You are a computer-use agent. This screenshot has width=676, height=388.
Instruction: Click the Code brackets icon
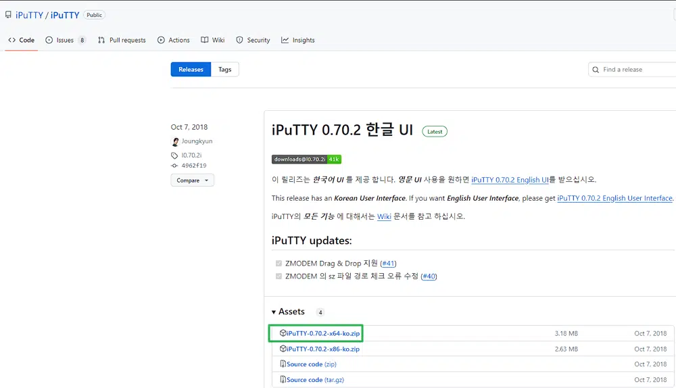[12, 40]
